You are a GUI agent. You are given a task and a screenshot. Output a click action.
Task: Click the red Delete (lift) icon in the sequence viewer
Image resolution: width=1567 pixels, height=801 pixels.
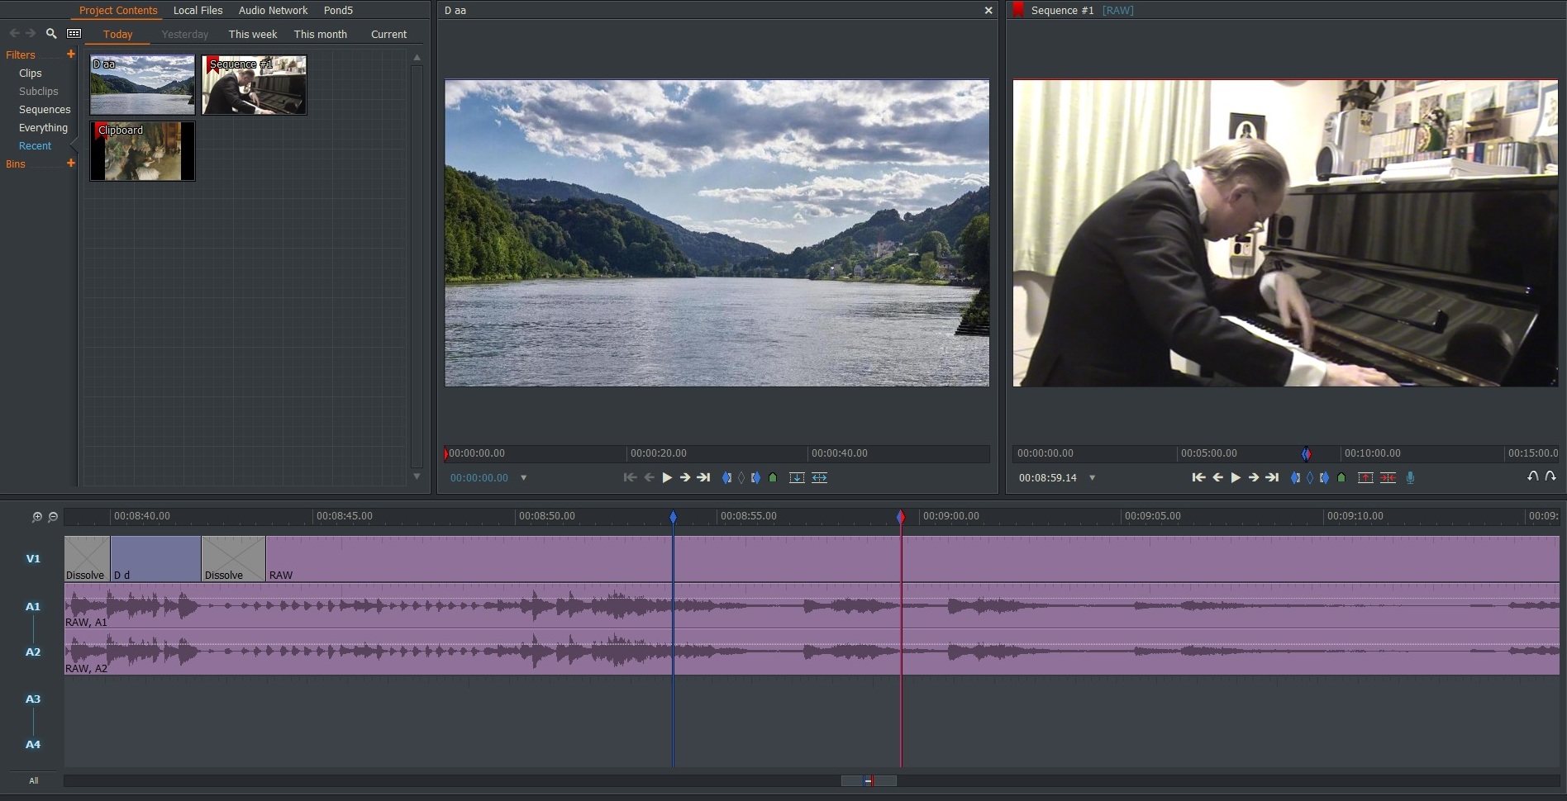point(1365,477)
